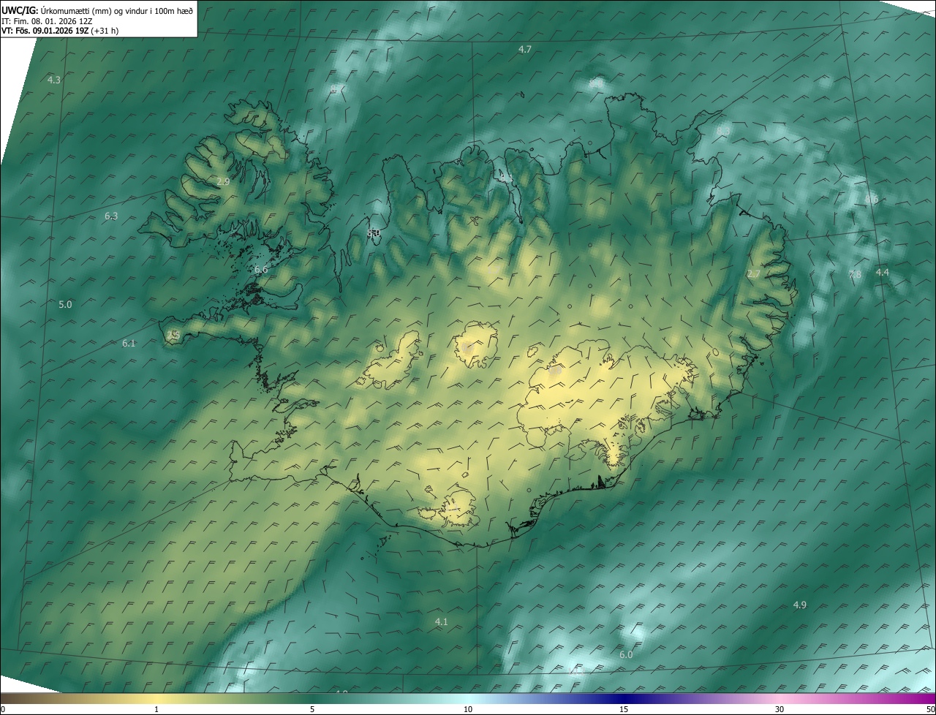Click the 4.3 precipitable water value

pos(54,80)
